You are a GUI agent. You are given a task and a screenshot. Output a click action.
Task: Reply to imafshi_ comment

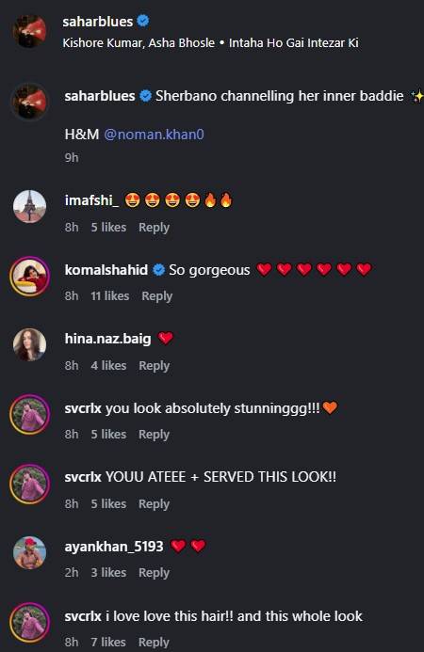tap(154, 228)
